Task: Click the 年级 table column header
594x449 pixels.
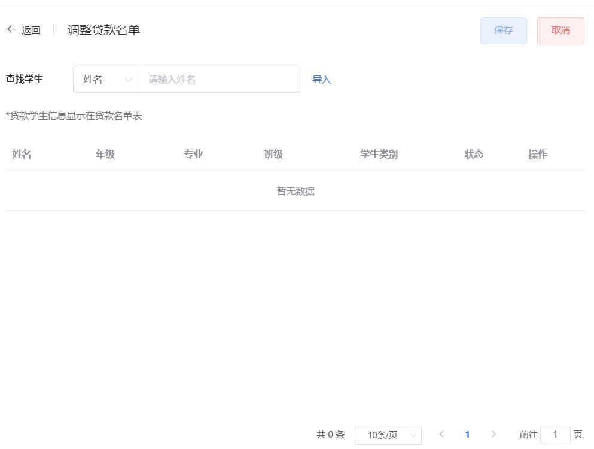Action: pyautogui.click(x=104, y=154)
